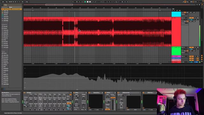Enable the Punch-In switch
Screen dimensions: 204x115
pos(114,2)
